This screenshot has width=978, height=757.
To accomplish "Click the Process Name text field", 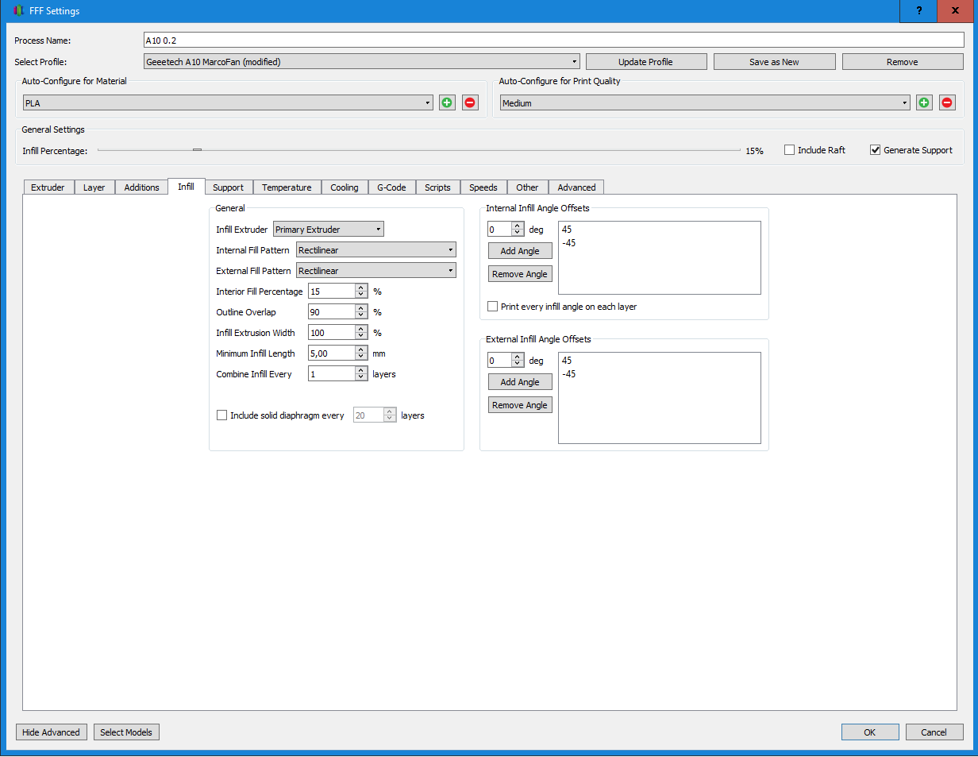I will pos(553,40).
